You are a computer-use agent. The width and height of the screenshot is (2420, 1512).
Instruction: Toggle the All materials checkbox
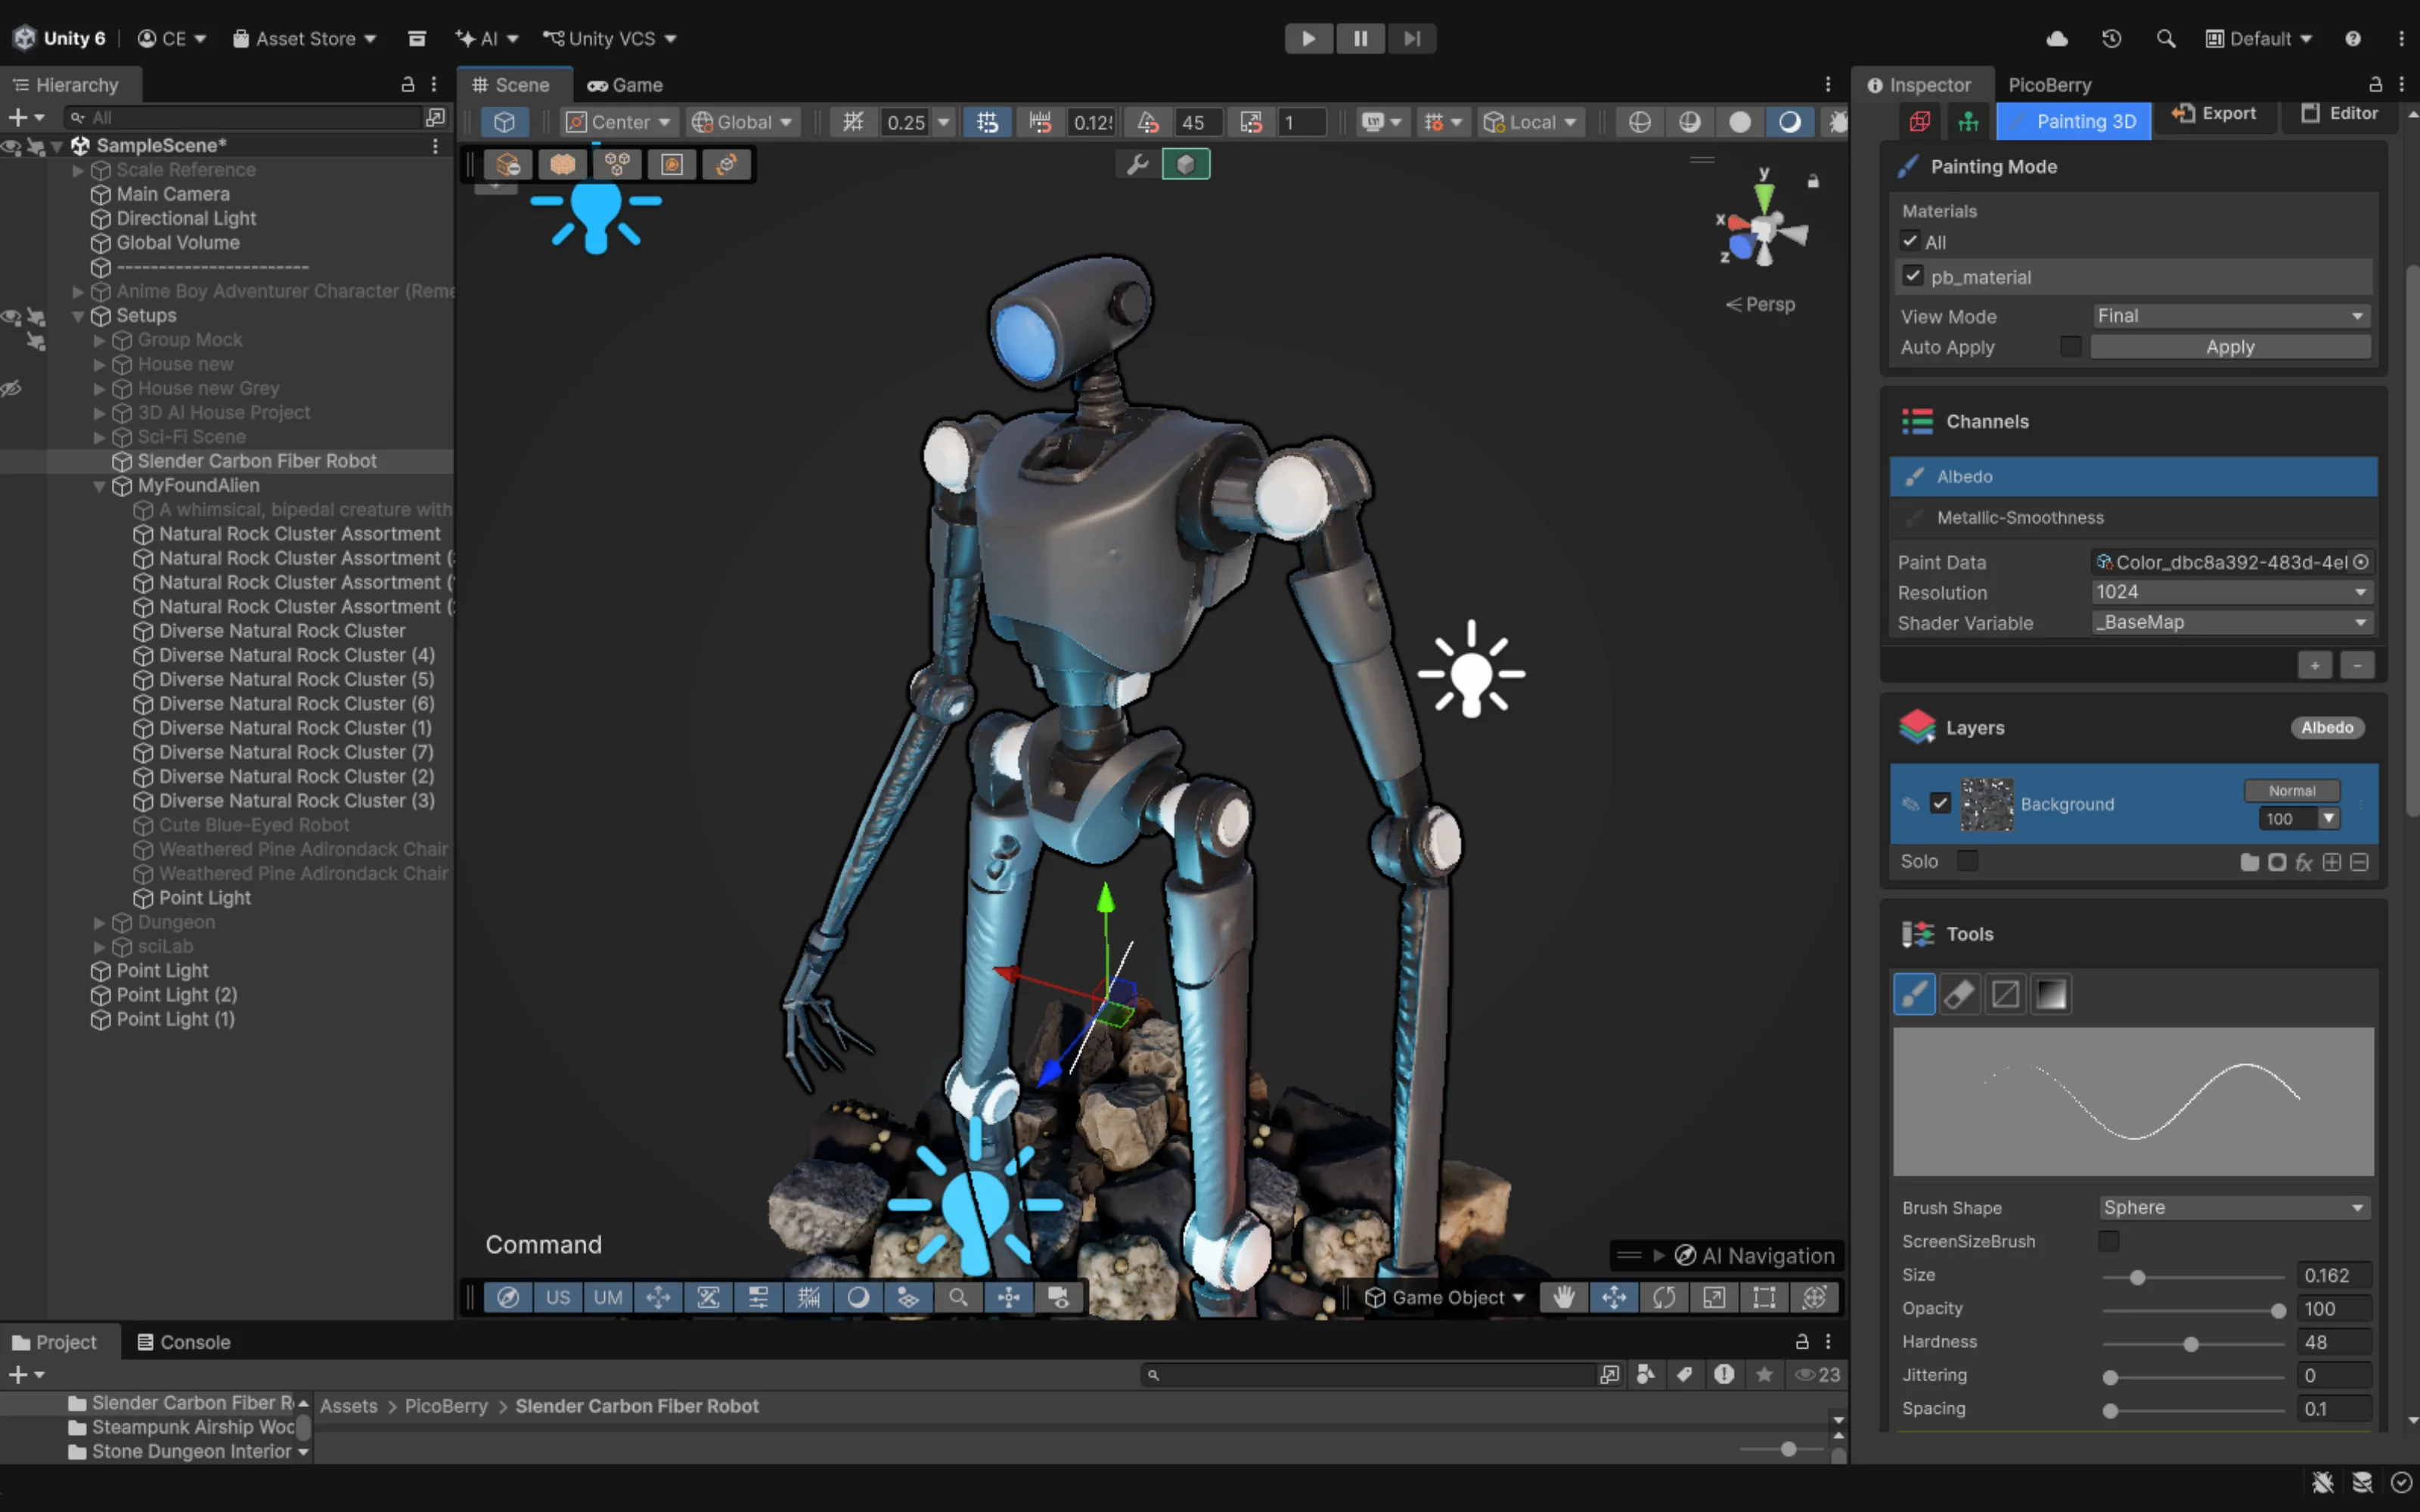[x=1910, y=241]
